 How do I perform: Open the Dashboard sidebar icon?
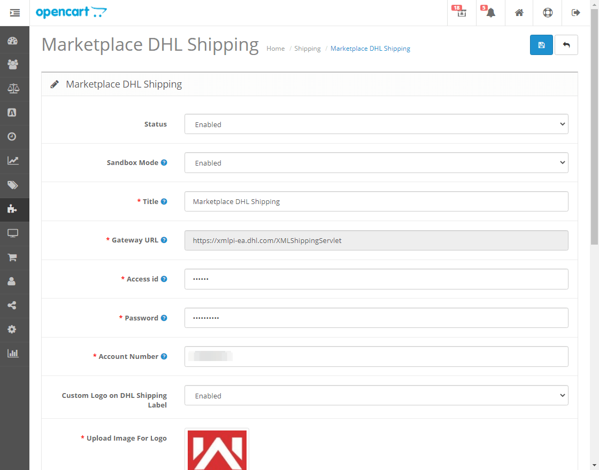13,41
